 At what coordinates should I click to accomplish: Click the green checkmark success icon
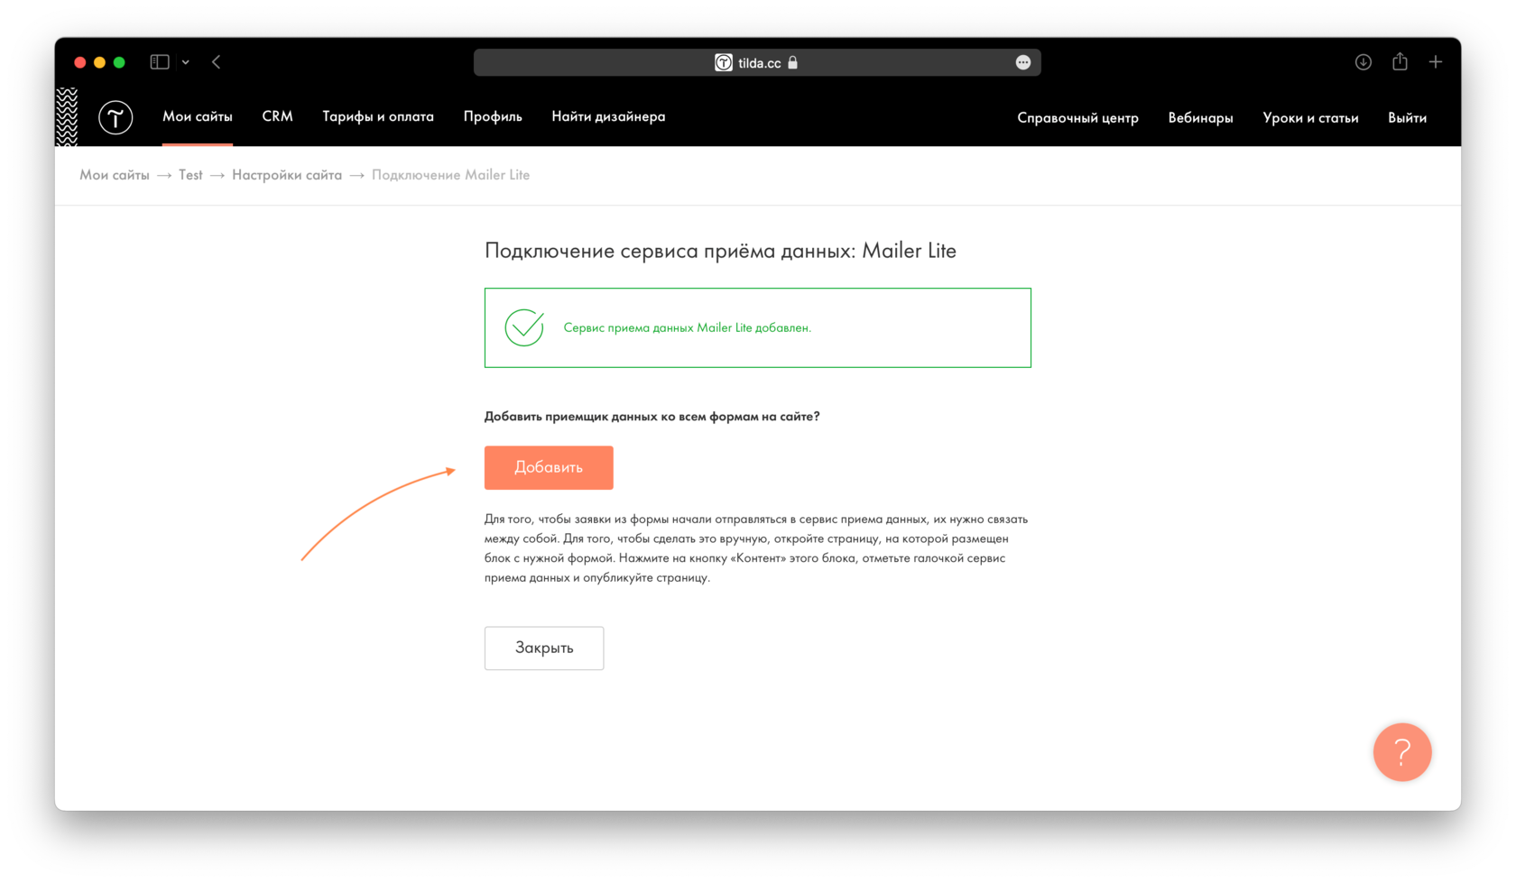coord(524,327)
